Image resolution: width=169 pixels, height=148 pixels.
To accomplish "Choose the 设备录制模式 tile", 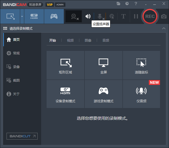I will (65, 94).
